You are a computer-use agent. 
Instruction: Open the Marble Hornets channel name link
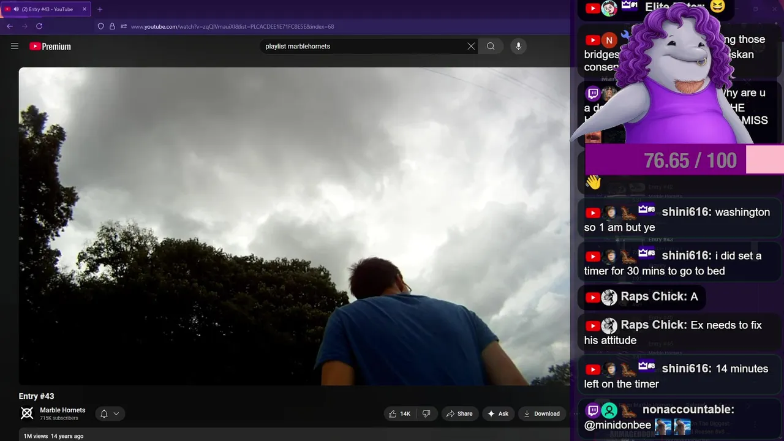[62, 410]
